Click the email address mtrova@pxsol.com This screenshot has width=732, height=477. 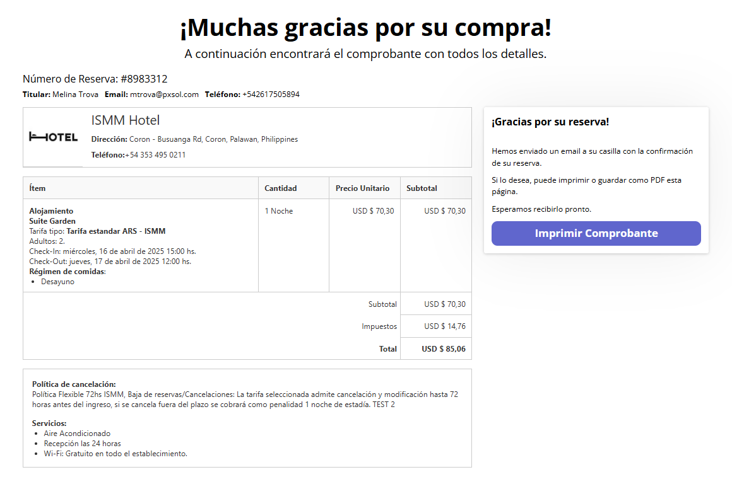click(164, 95)
